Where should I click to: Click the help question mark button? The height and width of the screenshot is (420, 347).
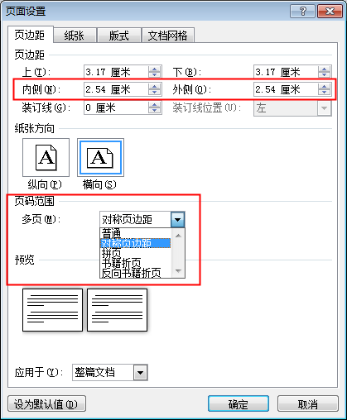(302, 11)
